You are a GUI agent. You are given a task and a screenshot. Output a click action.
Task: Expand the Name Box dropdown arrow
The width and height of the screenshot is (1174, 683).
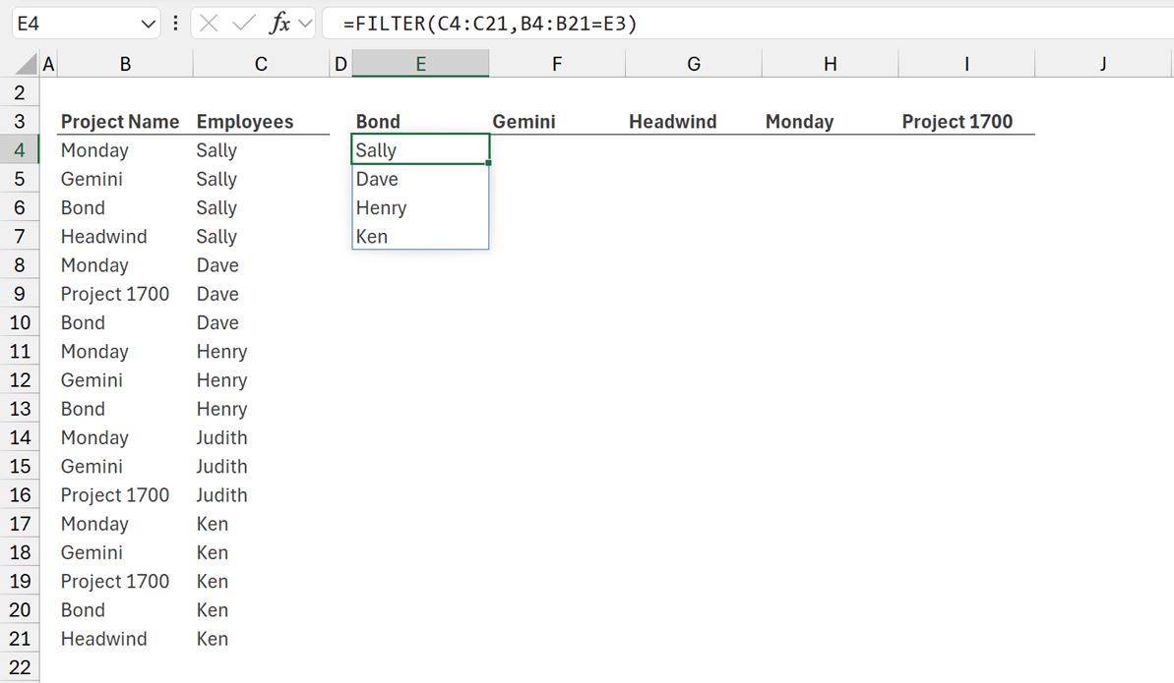[x=149, y=24]
